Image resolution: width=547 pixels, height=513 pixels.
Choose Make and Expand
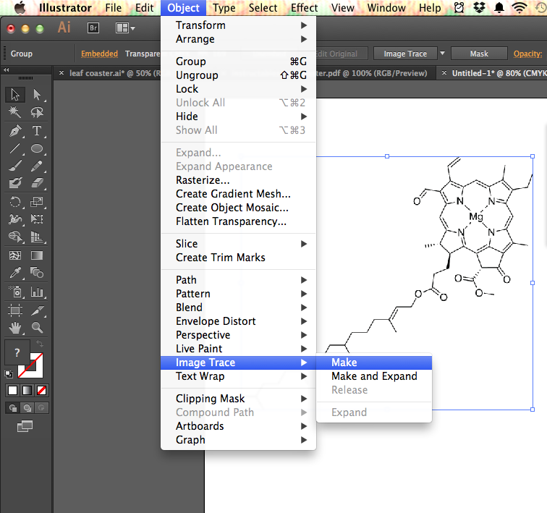pos(374,376)
